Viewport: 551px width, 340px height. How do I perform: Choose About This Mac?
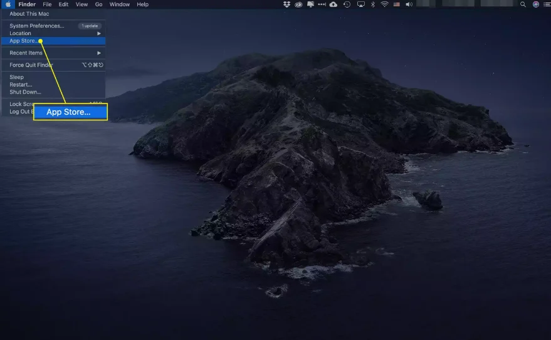(x=53, y=14)
